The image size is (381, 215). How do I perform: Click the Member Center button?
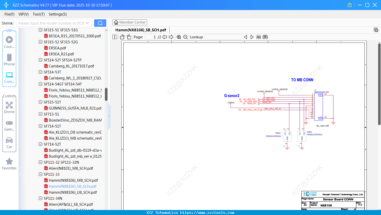coord(130,22)
